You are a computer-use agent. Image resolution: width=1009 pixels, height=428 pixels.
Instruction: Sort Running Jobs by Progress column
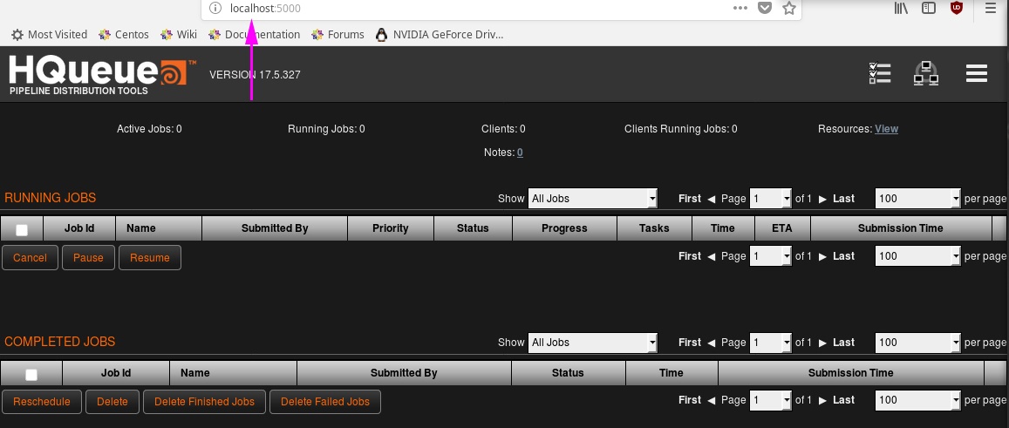coord(564,228)
